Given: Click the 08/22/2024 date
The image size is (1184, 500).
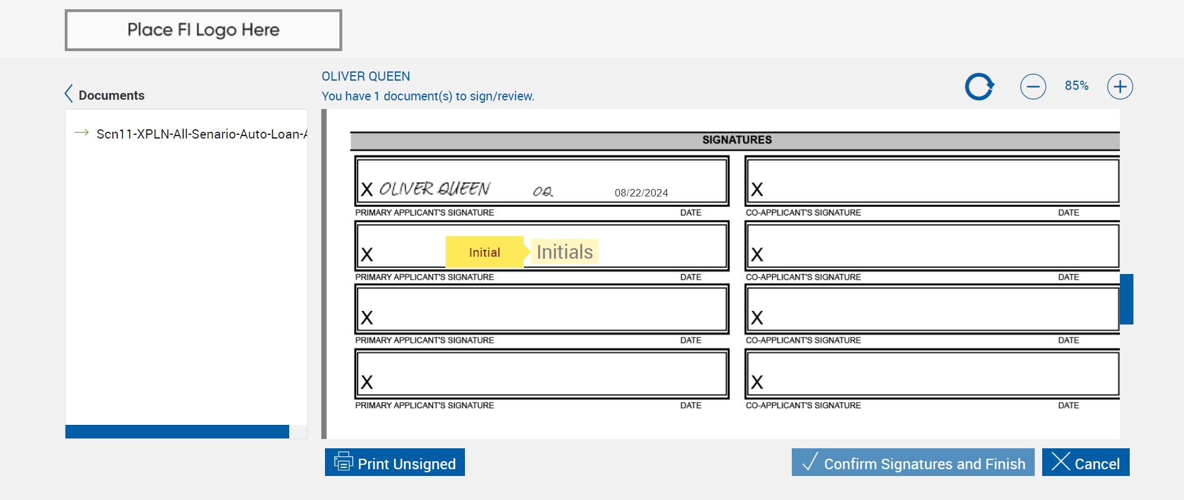Looking at the screenshot, I should [x=641, y=193].
